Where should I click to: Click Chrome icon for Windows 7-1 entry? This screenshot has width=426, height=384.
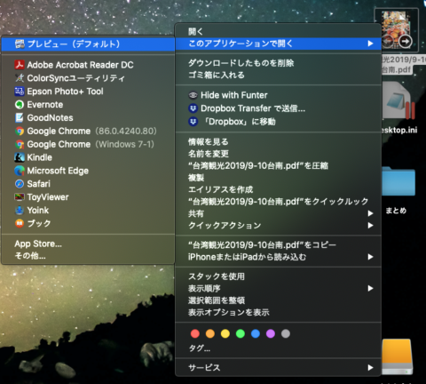click(20, 144)
